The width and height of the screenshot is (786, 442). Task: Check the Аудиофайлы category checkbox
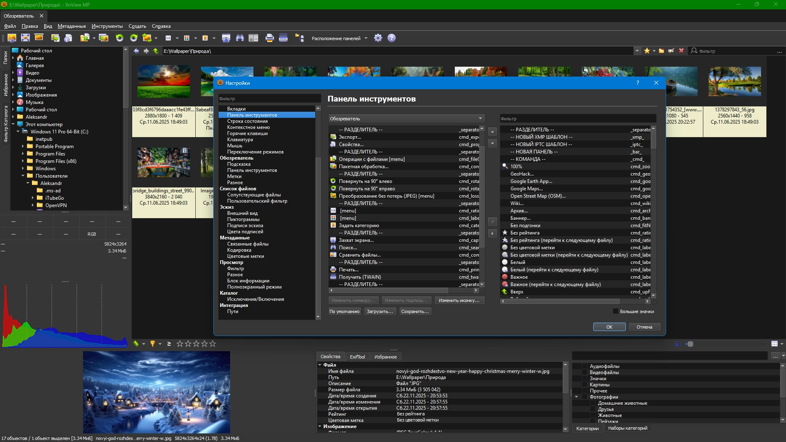tap(584, 366)
